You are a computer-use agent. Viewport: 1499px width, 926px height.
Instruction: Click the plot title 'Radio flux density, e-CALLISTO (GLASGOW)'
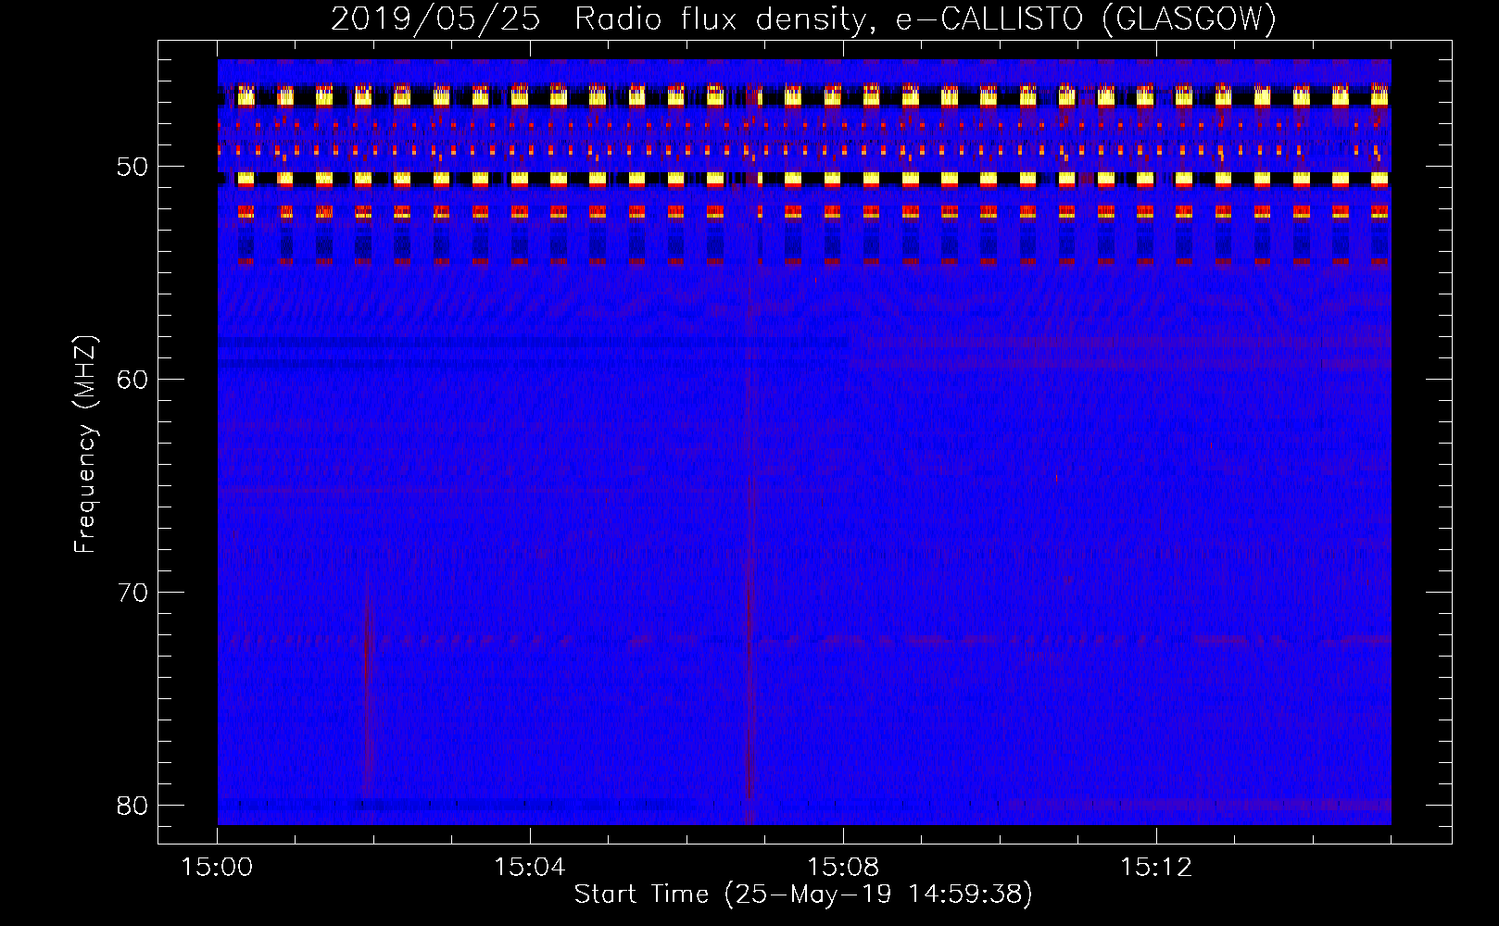click(x=926, y=19)
